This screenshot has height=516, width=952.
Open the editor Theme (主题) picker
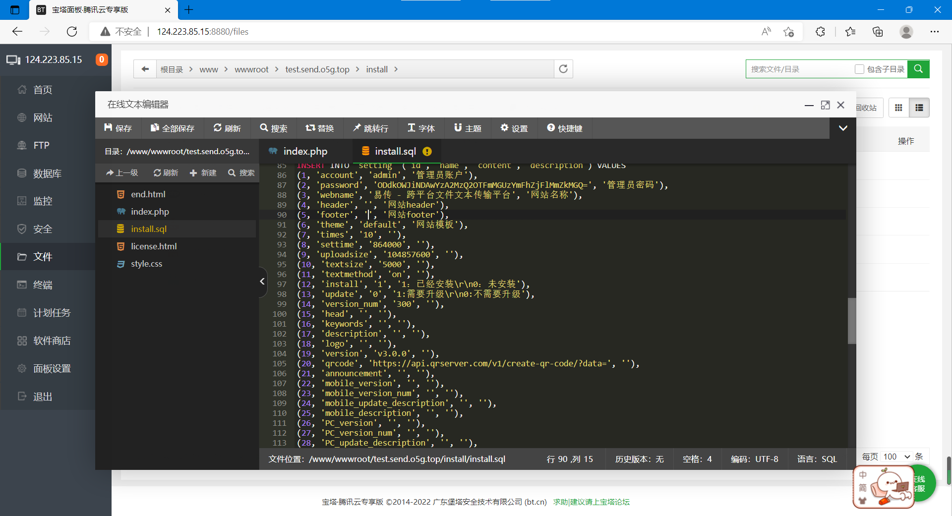(468, 128)
